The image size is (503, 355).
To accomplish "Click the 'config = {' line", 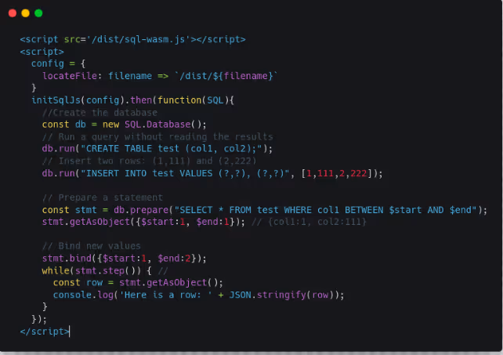I will (58, 63).
